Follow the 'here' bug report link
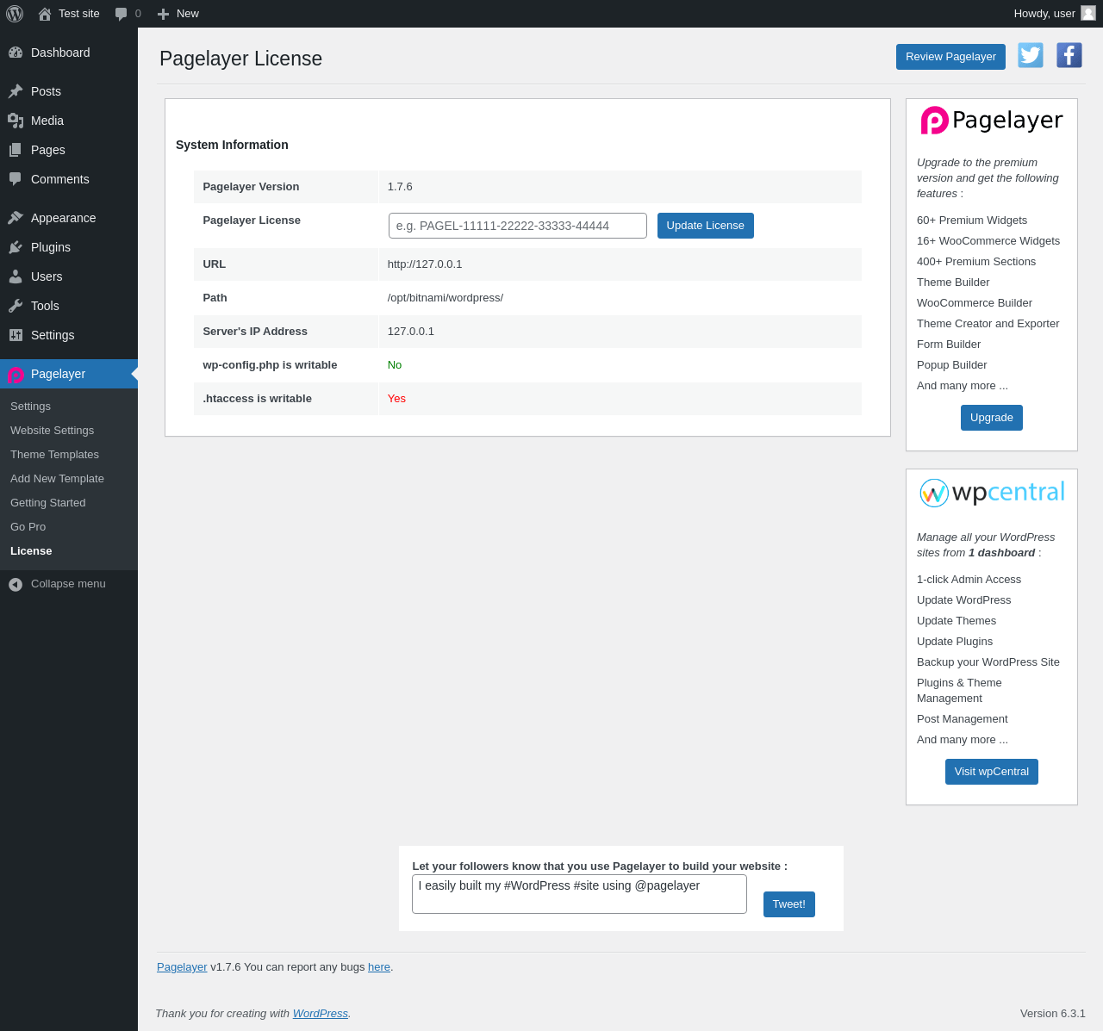The width and height of the screenshot is (1103, 1031). point(379,967)
